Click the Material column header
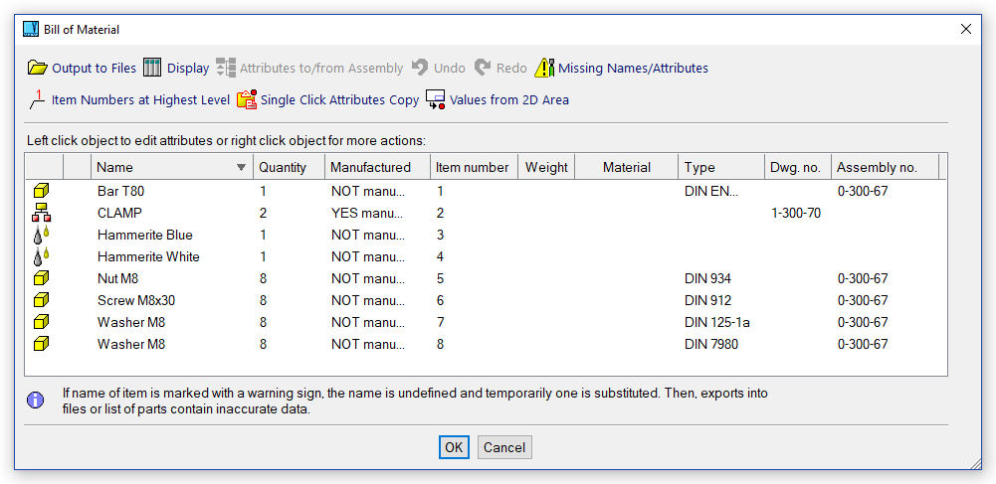996x484 pixels. [x=627, y=167]
